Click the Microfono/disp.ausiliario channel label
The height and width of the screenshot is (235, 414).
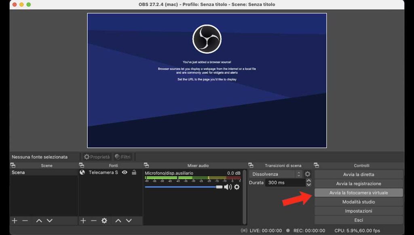tap(169, 173)
